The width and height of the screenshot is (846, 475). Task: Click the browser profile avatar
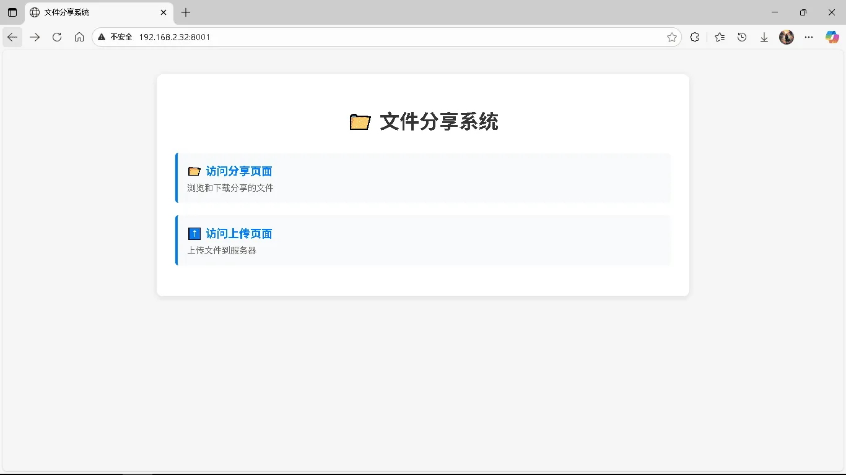786,37
